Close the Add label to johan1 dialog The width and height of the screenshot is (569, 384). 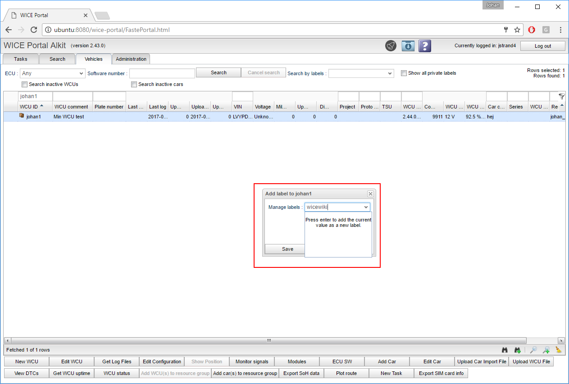370,194
